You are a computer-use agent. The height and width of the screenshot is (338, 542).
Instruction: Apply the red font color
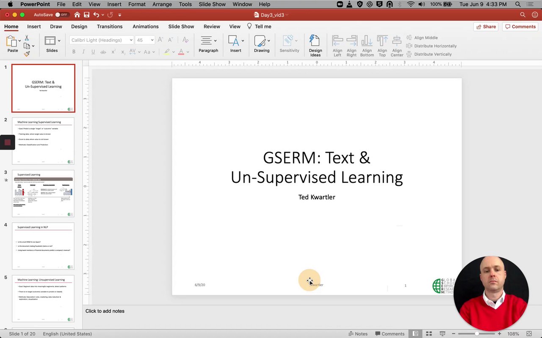[181, 52]
